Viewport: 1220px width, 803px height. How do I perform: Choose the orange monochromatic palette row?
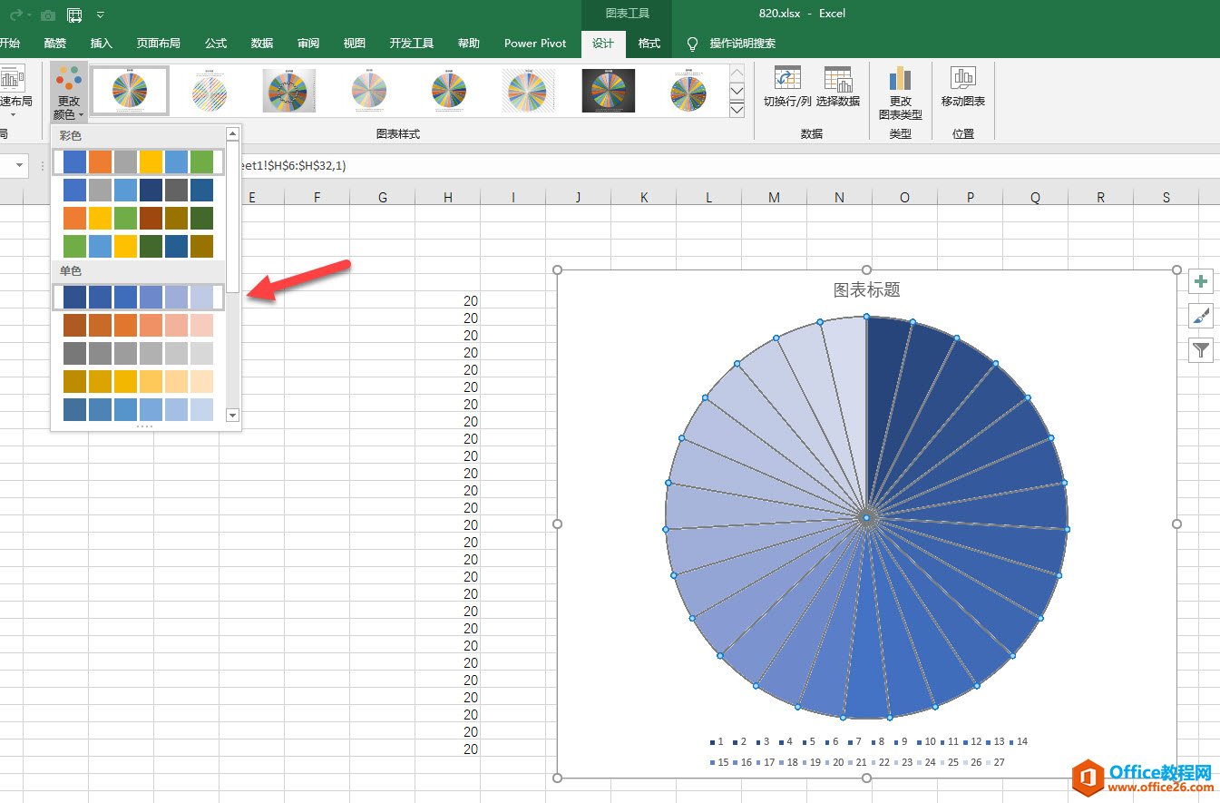pos(138,325)
